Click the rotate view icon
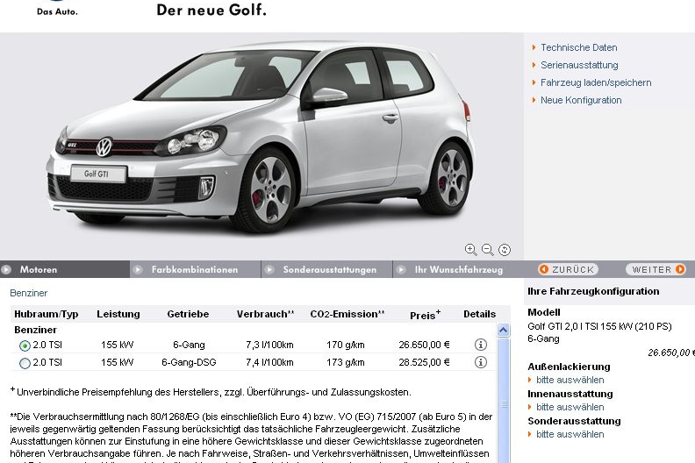This screenshot has width=695, height=463. click(505, 250)
